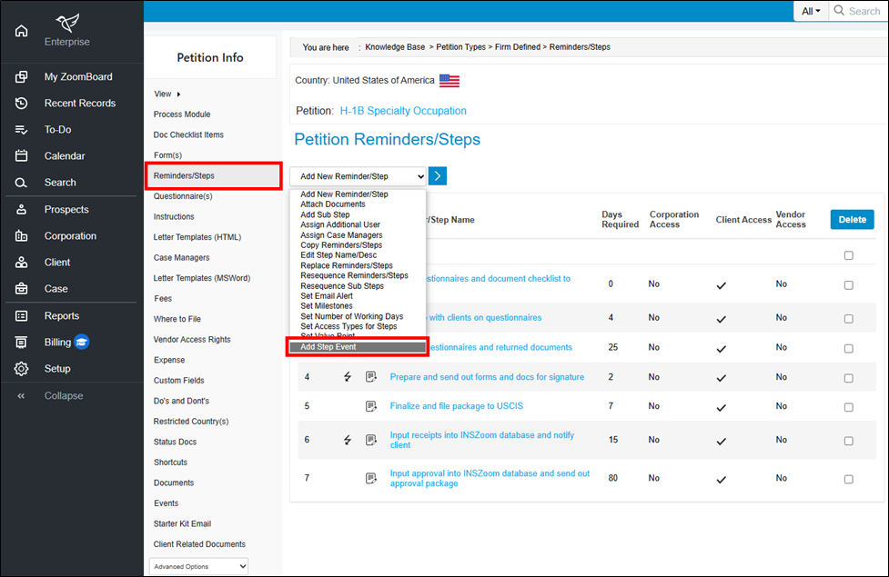Choose Set Email Alert option
Screen dimensions: 889x577
click(327, 296)
